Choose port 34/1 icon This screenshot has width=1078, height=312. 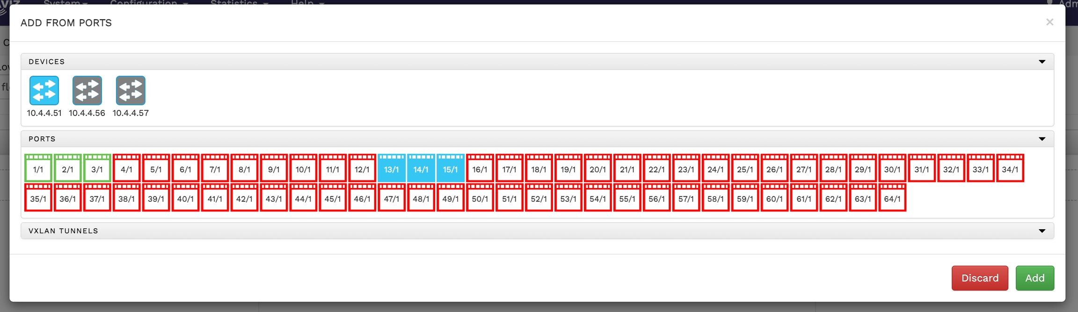tap(1010, 168)
